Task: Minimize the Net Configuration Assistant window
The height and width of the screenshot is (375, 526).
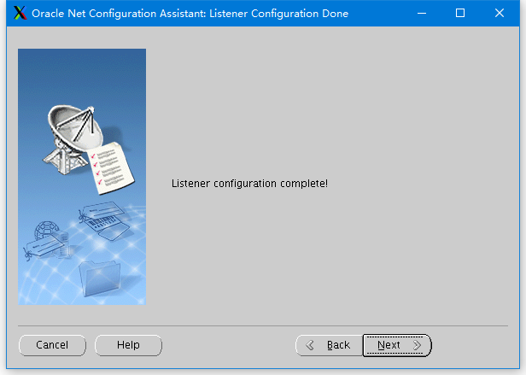Action: (x=422, y=13)
